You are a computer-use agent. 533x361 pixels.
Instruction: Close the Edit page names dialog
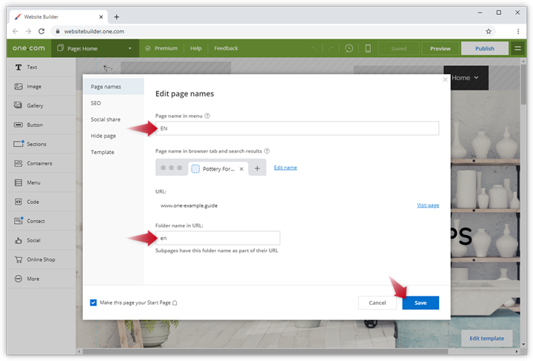pyautogui.click(x=445, y=79)
